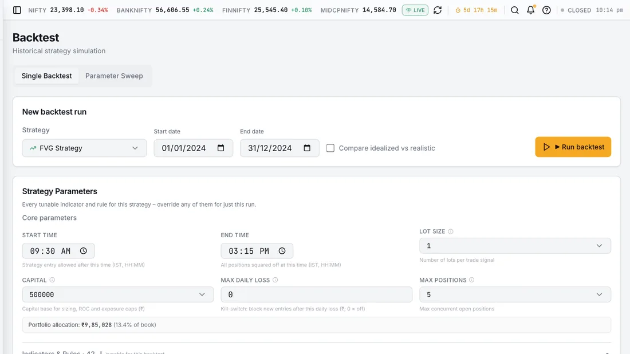Click the NIFTY 23,398.10 ticker

point(68,10)
